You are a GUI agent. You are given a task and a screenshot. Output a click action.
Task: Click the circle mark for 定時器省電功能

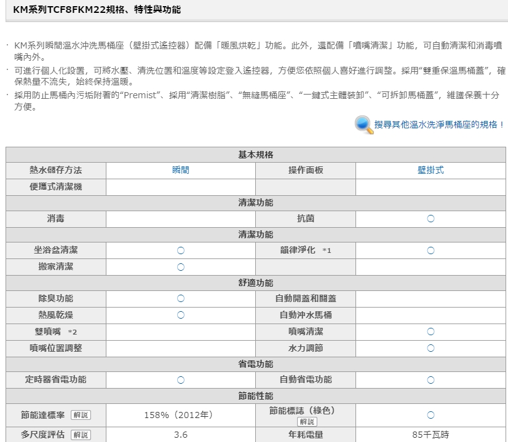pyautogui.click(x=180, y=380)
